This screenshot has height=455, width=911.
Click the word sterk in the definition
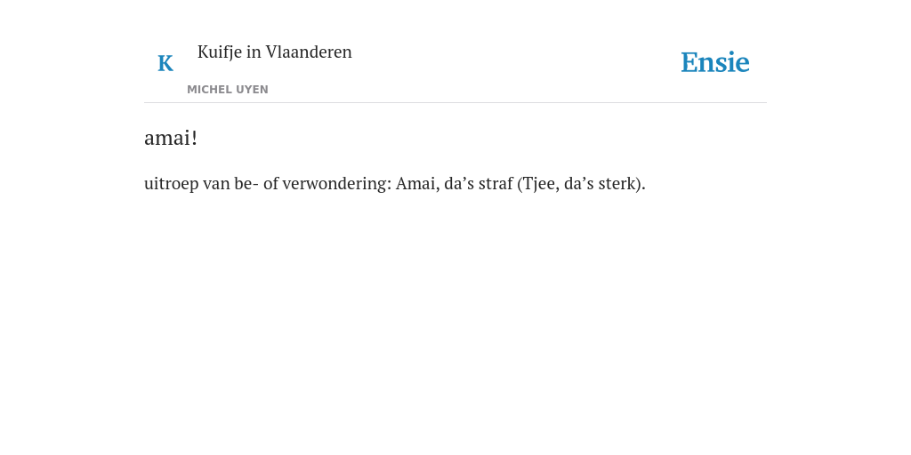pos(617,184)
